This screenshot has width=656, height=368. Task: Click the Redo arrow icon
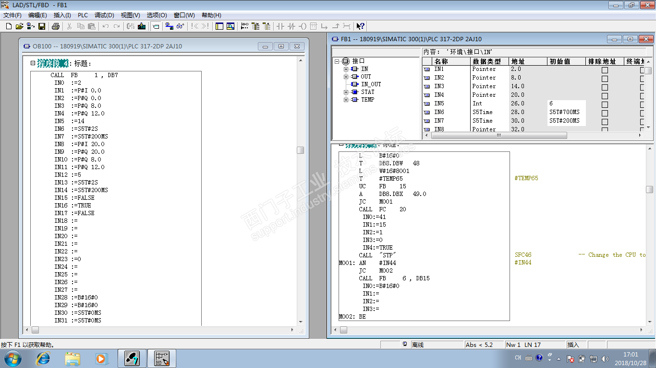[x=117, y=26]
